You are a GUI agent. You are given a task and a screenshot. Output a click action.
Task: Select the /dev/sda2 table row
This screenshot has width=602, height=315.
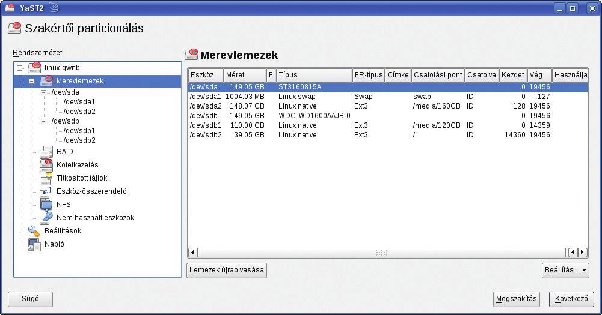tap(388, 106)
